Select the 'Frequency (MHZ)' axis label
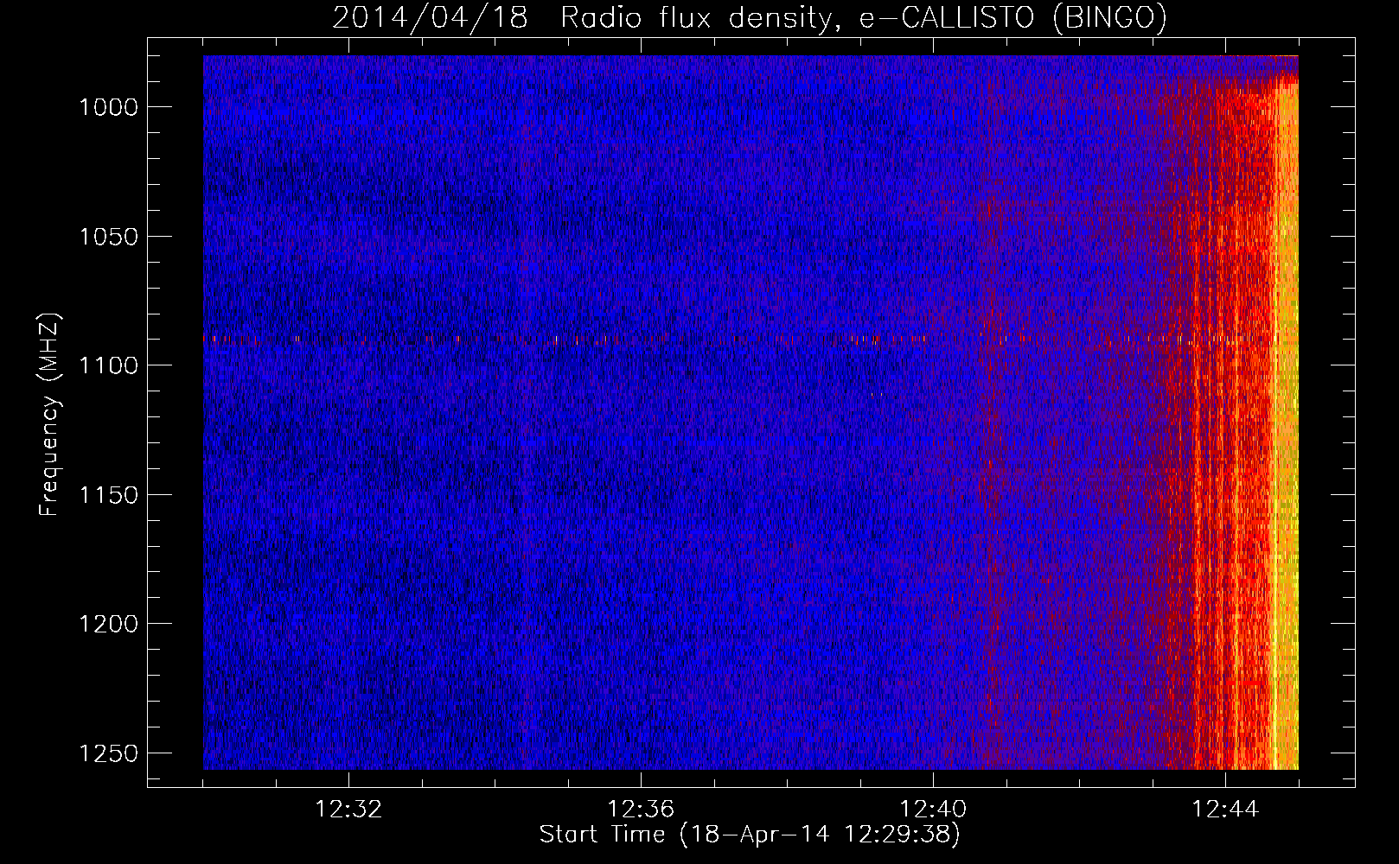The image size is (1399, 864). pyautogui.click(x=49, y=415)
